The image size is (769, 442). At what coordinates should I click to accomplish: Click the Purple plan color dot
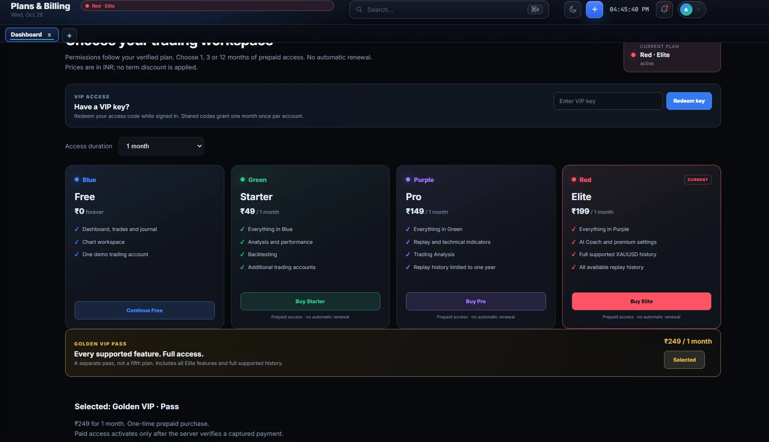pos(408,180)
